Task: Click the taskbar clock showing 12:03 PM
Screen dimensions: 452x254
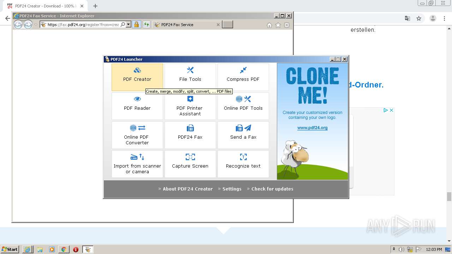Action: [x=434, y=249]
